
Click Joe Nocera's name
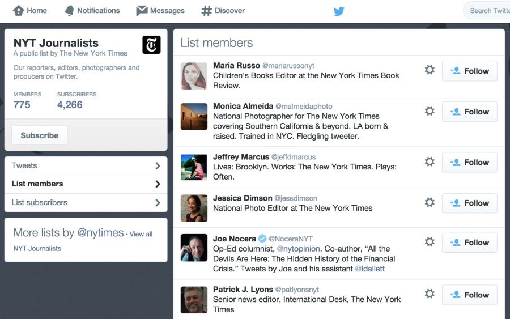click(235, 239)
